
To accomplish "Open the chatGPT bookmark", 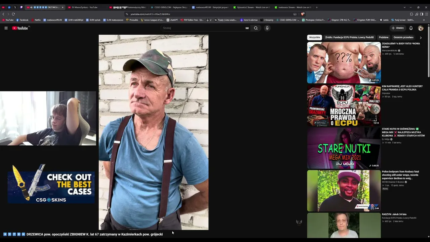I will [172, 20].
